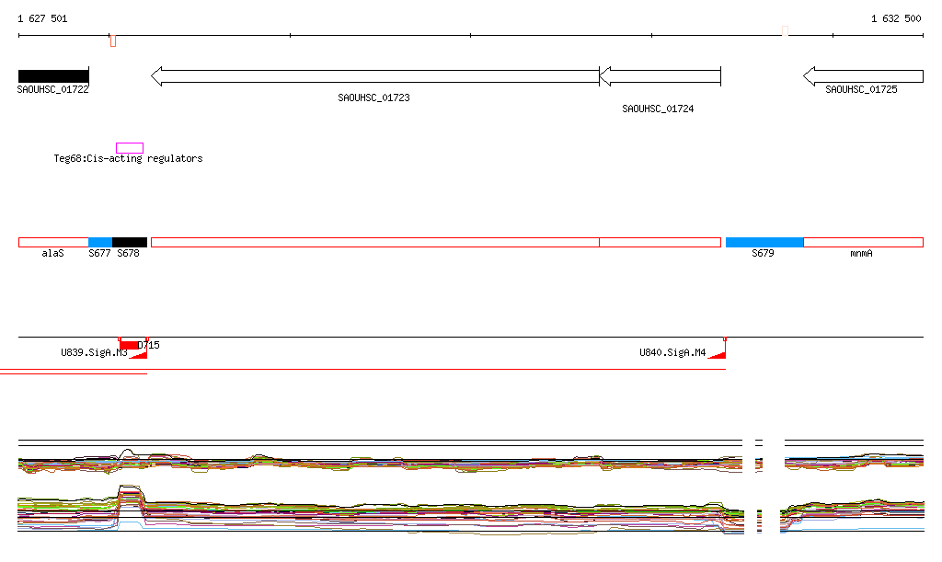Select the SAOUHSC_01725 gene arrow

tap(863, 76)
